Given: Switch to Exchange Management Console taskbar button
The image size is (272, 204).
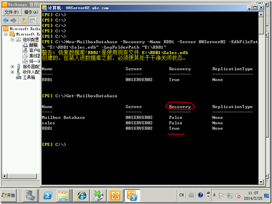Looking at the screenshot, I should 115,196.
